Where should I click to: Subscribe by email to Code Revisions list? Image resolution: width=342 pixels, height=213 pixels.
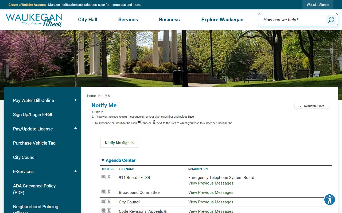tap(104, 211)
